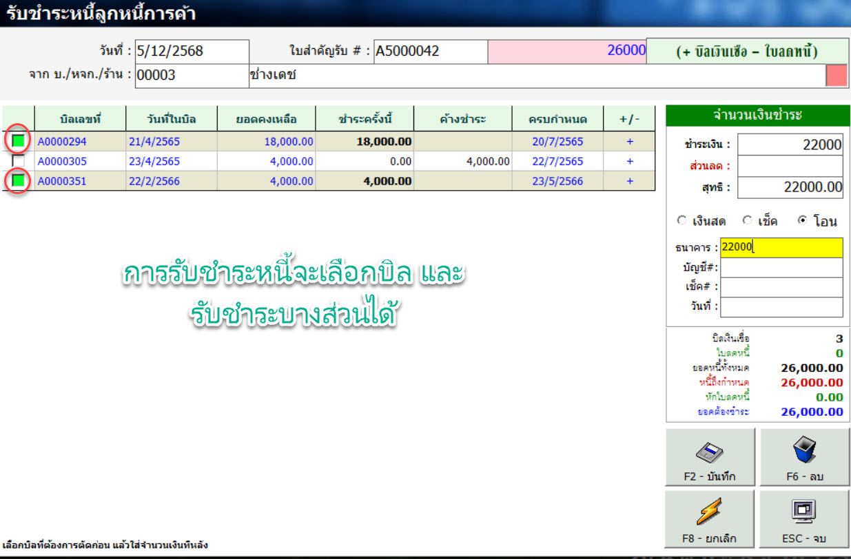This screenshot has height=559, width=851.
Task: Select the เงินสด payment option
Action: coord(682,221)
